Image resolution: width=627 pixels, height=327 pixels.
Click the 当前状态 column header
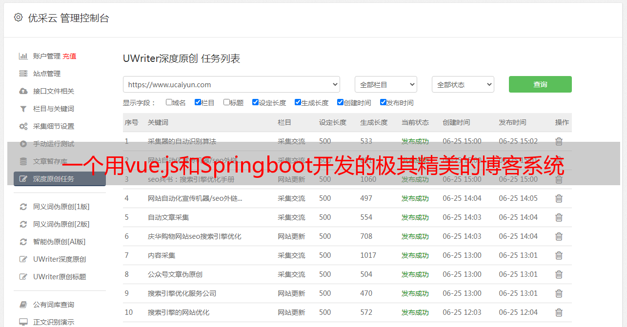point(415,122)
